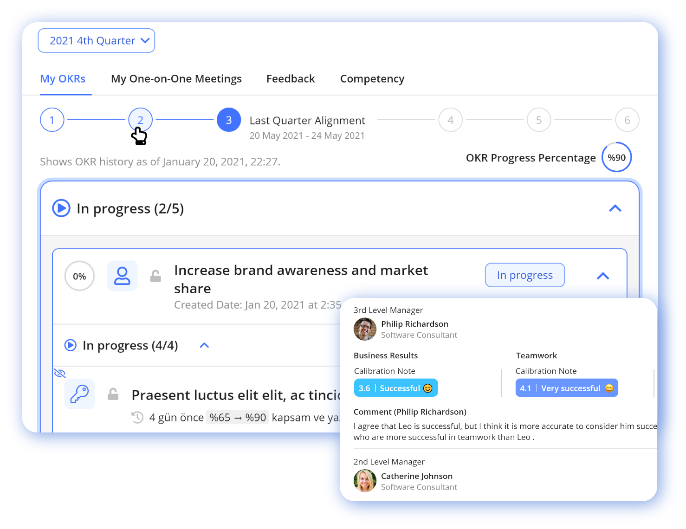
Task: Click the person icon on the objective
Action: 122,276
